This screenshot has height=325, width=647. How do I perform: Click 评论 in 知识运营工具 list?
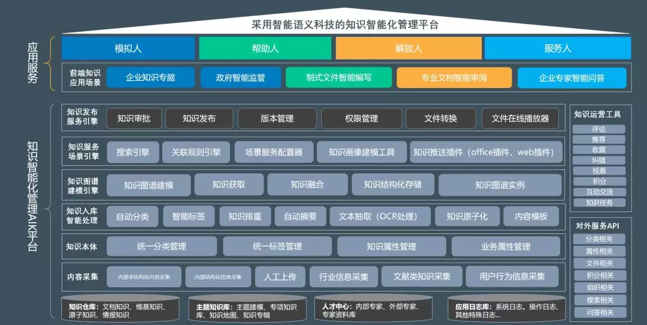(598, 129)
